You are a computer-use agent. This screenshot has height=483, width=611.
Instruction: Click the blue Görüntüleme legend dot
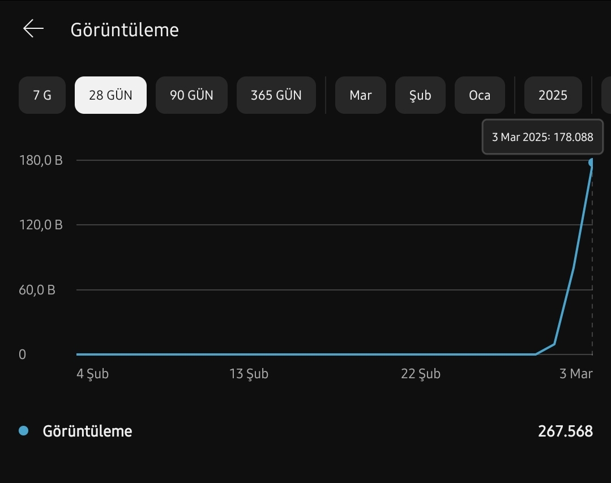click(24, 430)
